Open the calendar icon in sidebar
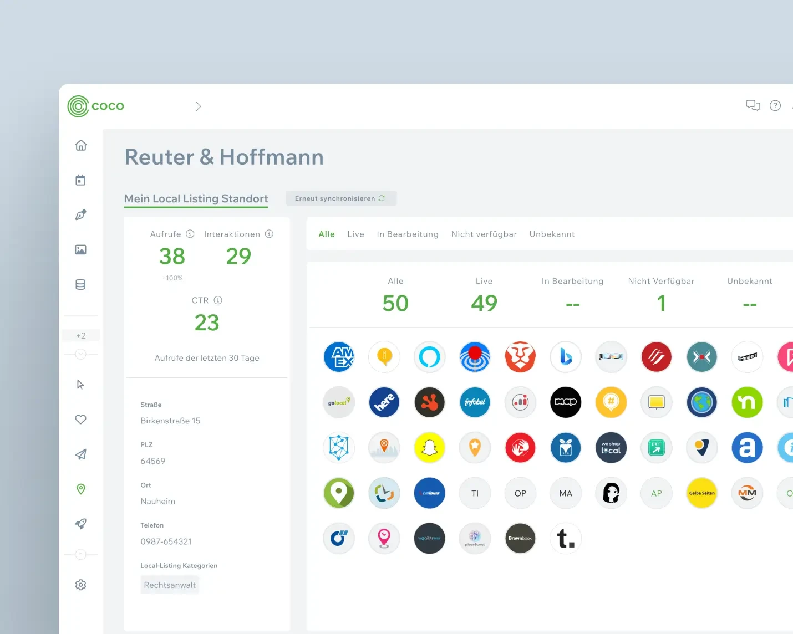The width and height of the screenshot is (793, 634). pos(81,180)
